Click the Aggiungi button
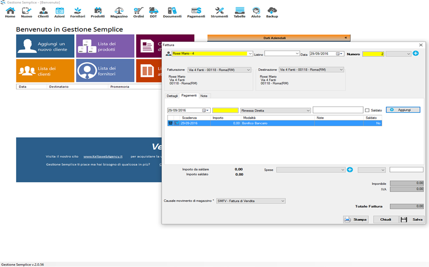Screen dimensions: 429x267 click(x=403, y=110)
